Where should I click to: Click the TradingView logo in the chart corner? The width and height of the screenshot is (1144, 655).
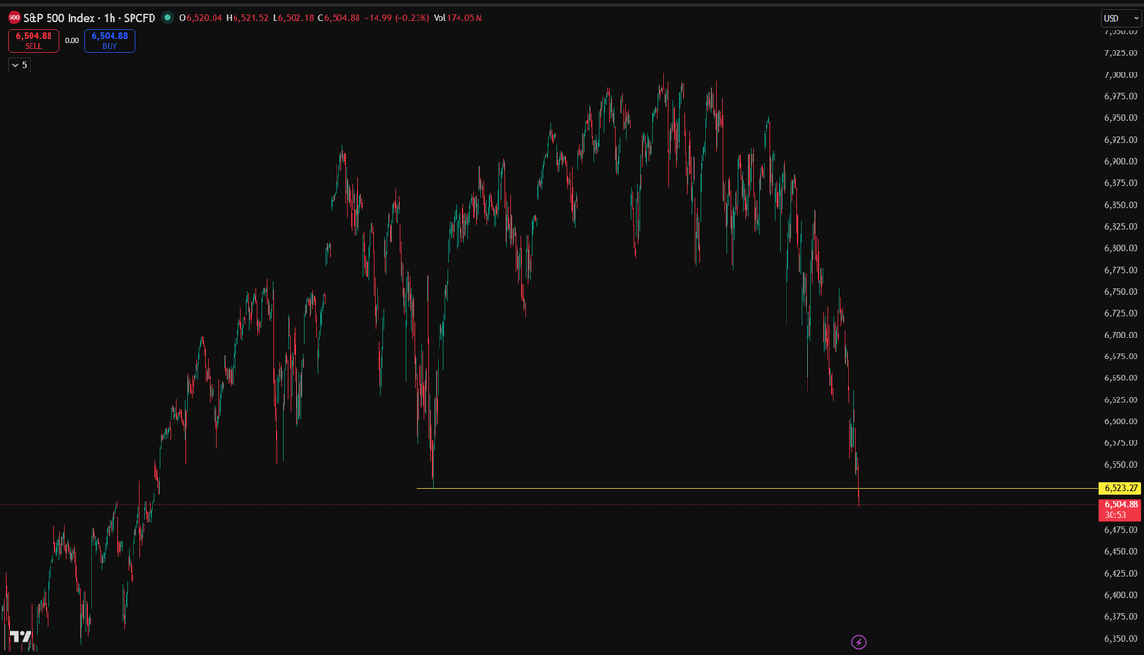click(20, 636)
